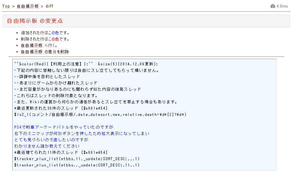Click the 最近更新された30件のスレッド line
Viewport: 292px width, 174px height.
tap(61, 108)
